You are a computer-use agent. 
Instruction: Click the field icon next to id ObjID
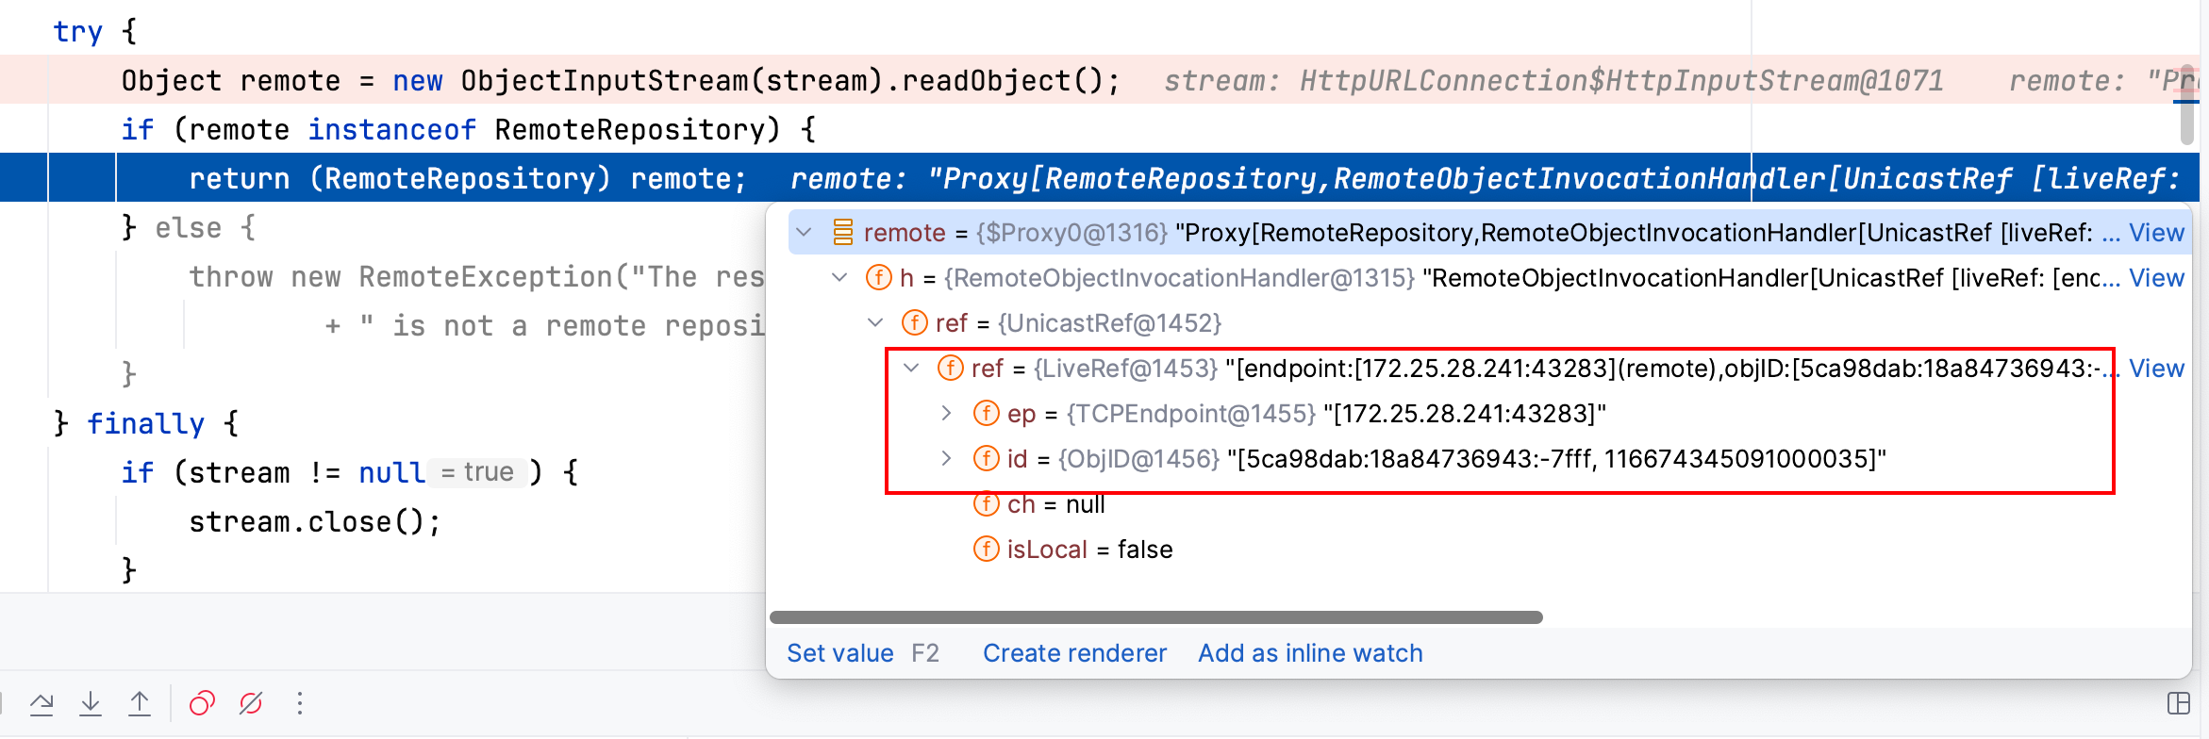point(986,459)
